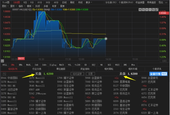Open the 指标 dropdown menu
Screen dimensions: 170x115
point(21,6)
